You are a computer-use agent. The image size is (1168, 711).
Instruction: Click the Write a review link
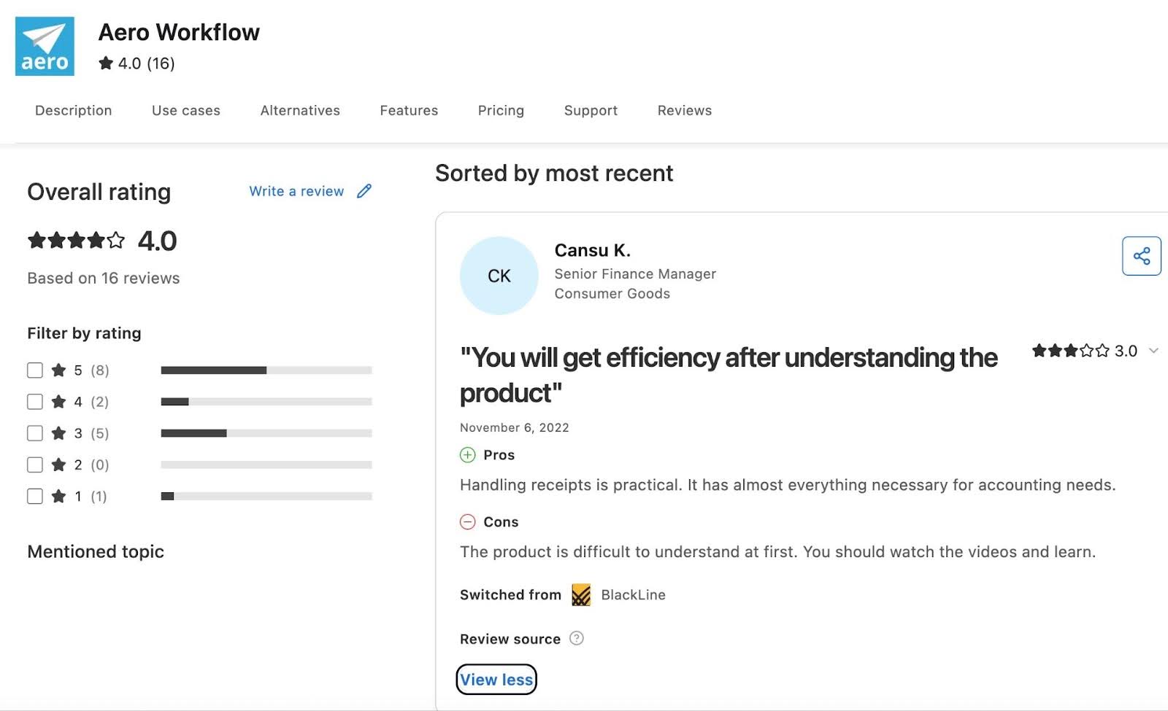pyautogui.click(x=296, y=191)
